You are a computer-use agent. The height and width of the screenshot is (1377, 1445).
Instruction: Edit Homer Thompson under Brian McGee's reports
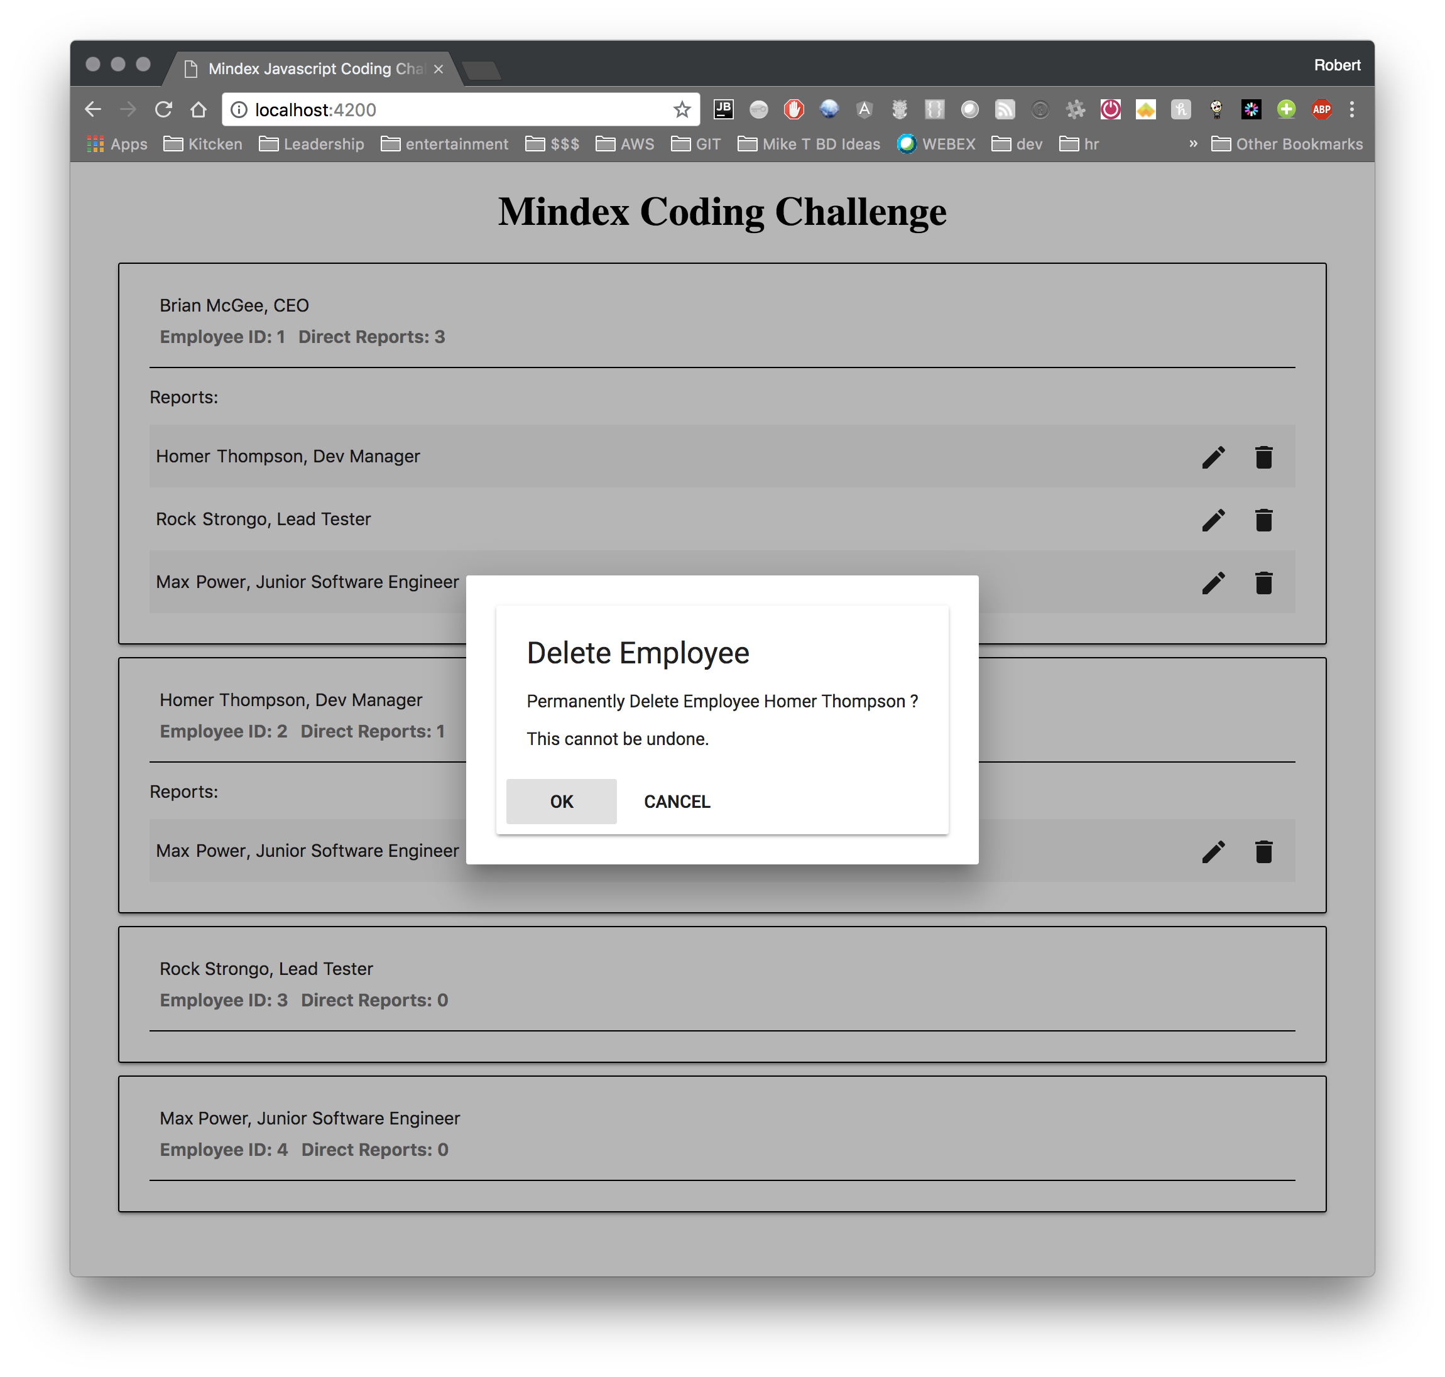[1213, 457]
